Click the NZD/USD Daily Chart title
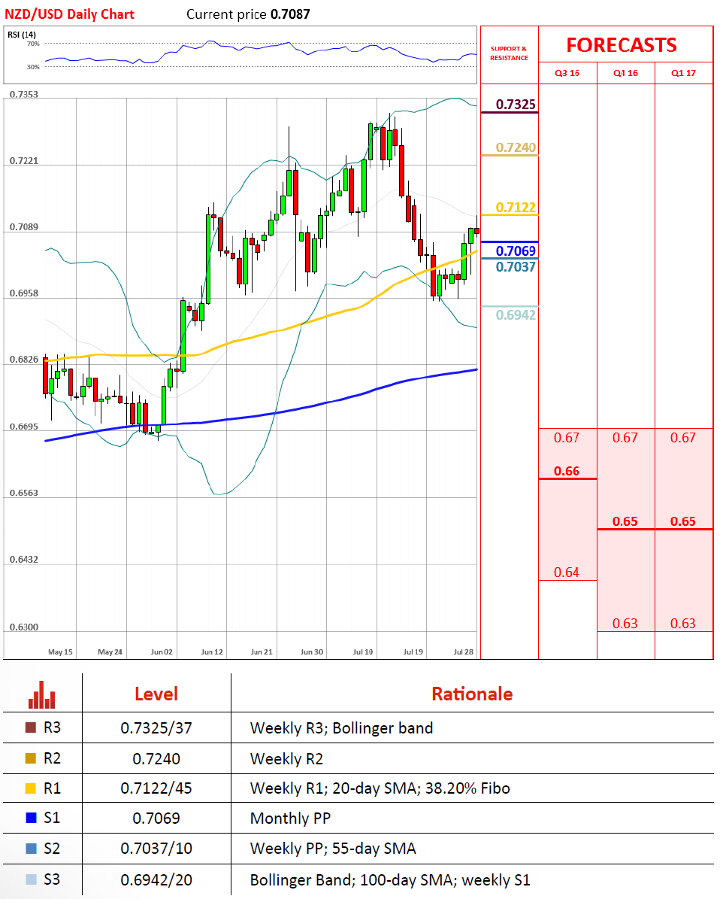 click(69, 14)
